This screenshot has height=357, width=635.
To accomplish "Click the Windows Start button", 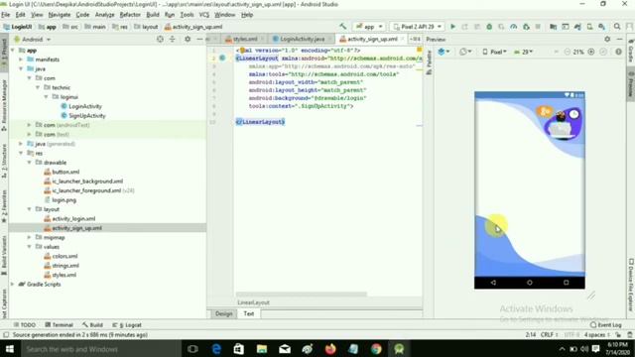I will pyautogui.click(x=9, y=348).
